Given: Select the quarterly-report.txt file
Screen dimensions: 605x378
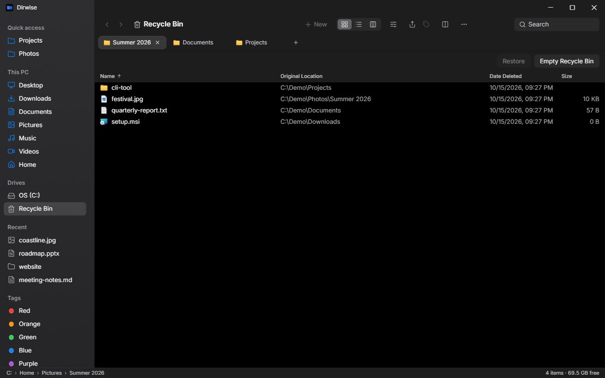Looking at the screenshot, I should tap(350, 111).
